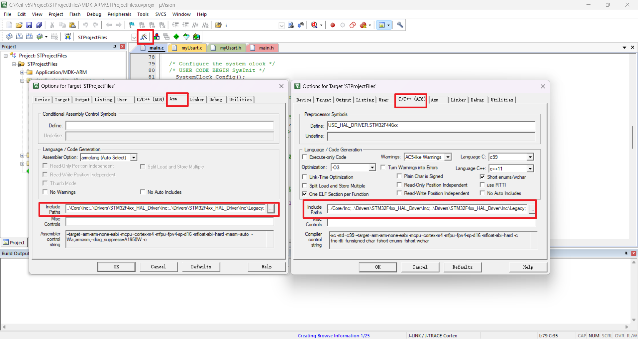The height and width of the screenshot is (339, 638).
Task: Browse Asm include paths with ... button
Action: (271, 208)
